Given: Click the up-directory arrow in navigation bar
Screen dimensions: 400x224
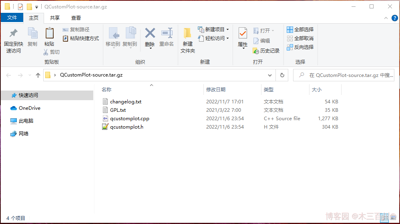Looking at the screenshot, I should tap(38, 75).
